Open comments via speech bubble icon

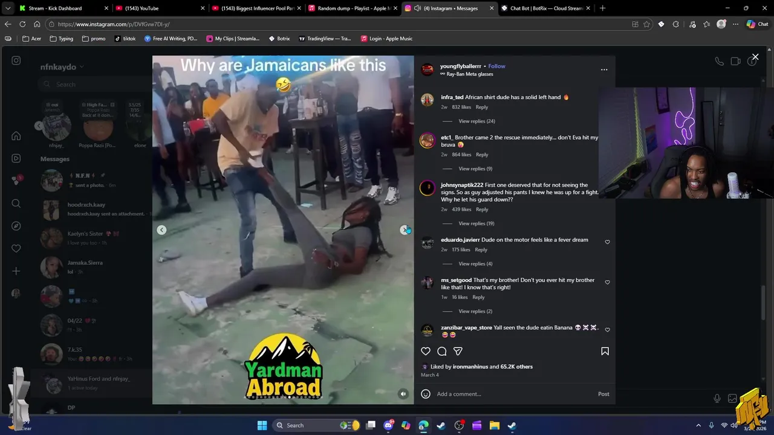click(x=442, y=351)
